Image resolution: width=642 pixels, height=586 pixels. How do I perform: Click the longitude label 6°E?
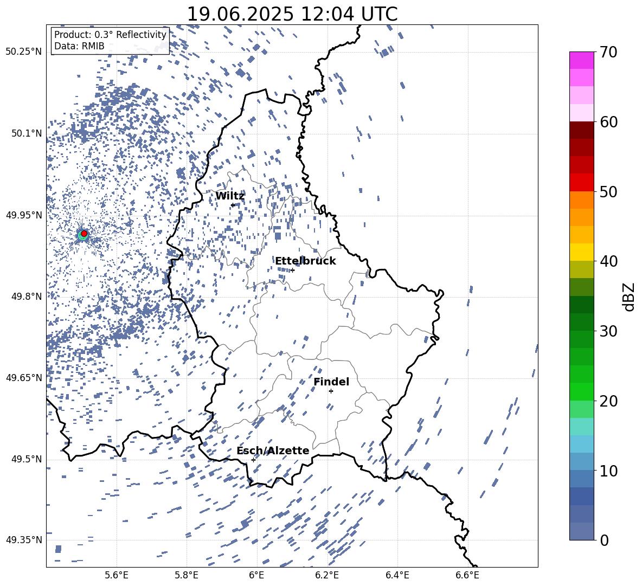256,575
